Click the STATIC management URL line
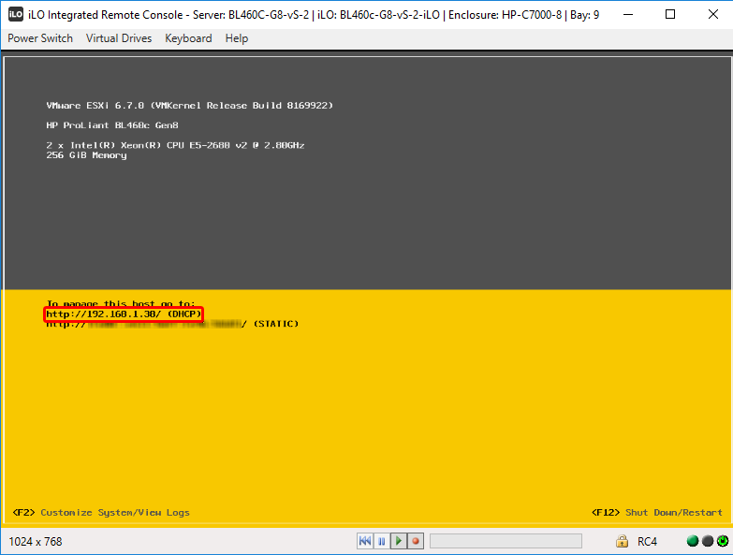 pyautogui.click(x=172, y=324)
